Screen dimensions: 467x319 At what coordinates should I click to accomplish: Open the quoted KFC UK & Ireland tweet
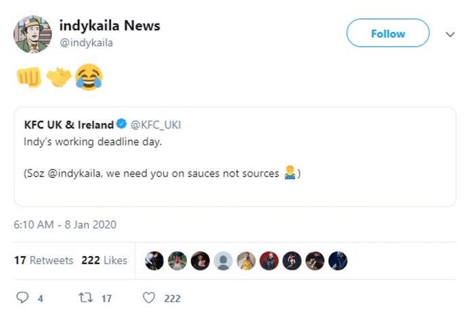(x=235, y=157)
